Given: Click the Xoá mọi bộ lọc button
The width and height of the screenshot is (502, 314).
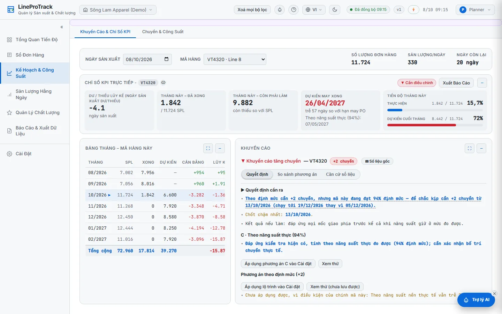Looking at the screenshot, I should (x=252, y=10).
